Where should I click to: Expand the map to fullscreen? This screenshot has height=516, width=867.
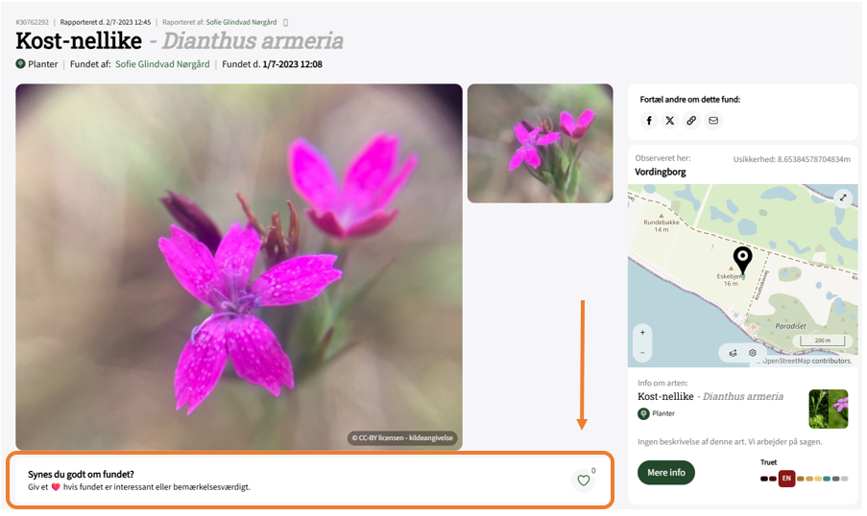(x=843, y=198)
